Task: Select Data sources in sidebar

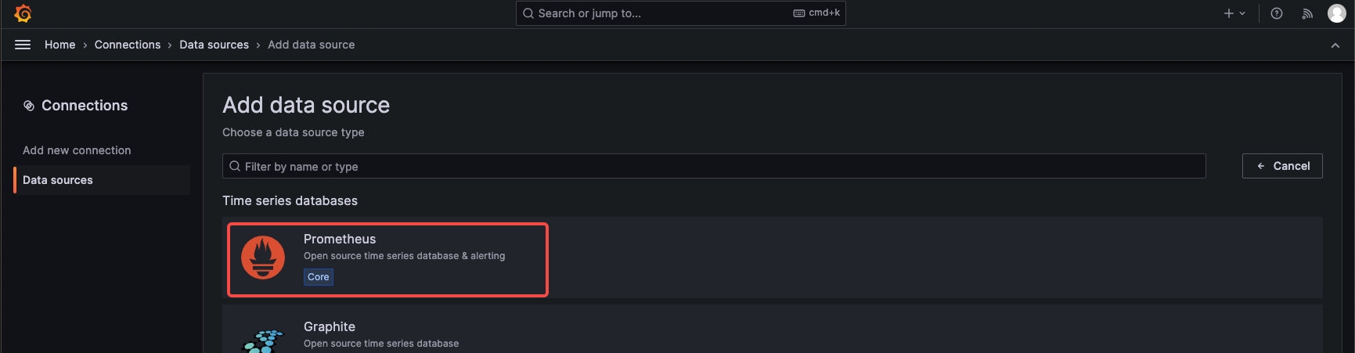Action: click(x=58, y=180)
